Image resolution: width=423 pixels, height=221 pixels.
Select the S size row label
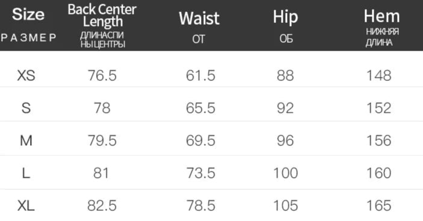(x=26, y=108)
